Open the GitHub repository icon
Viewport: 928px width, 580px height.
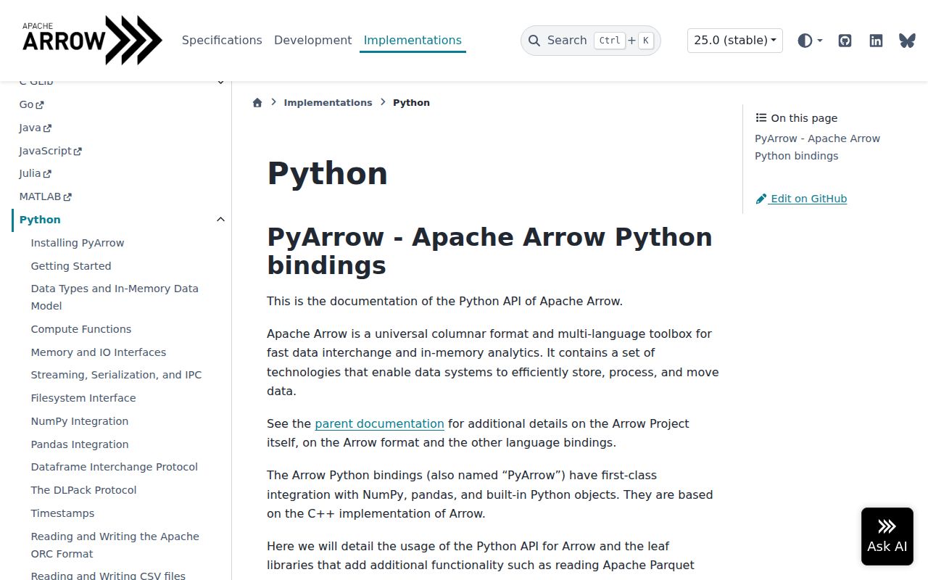pyautogui.click(x=845, y=41)
